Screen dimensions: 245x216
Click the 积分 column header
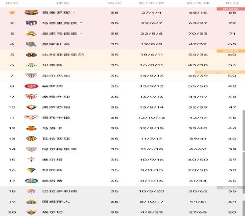pos(232,3)
